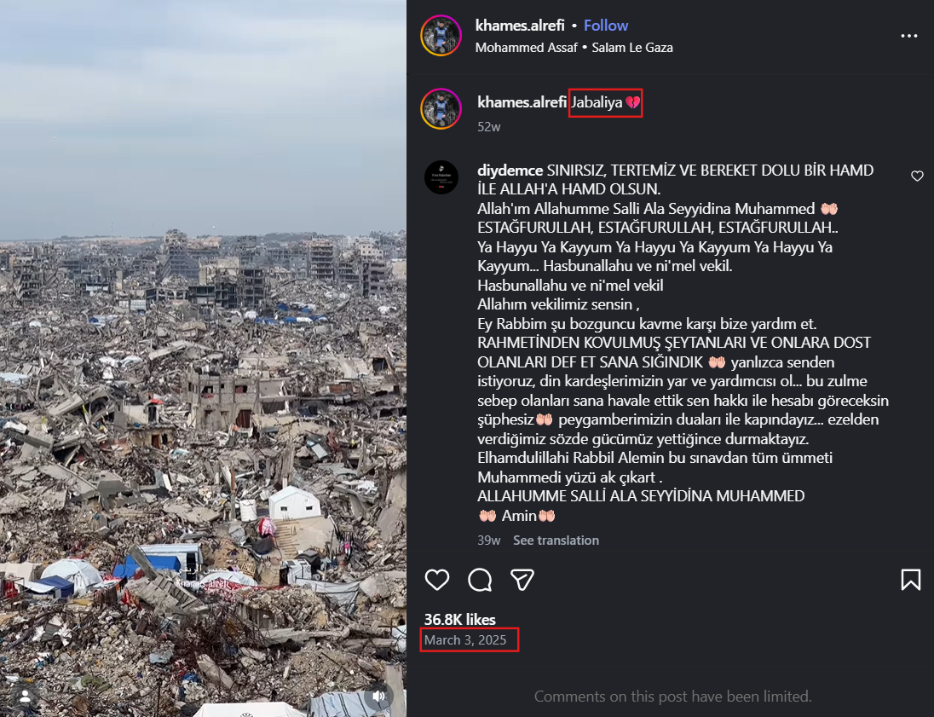This screenshot has width=934, height=717.
Task: Click the 39w comment timestamp
Action: [489, 541]
